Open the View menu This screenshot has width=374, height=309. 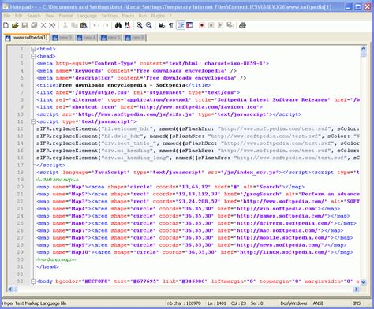point(50,16)
